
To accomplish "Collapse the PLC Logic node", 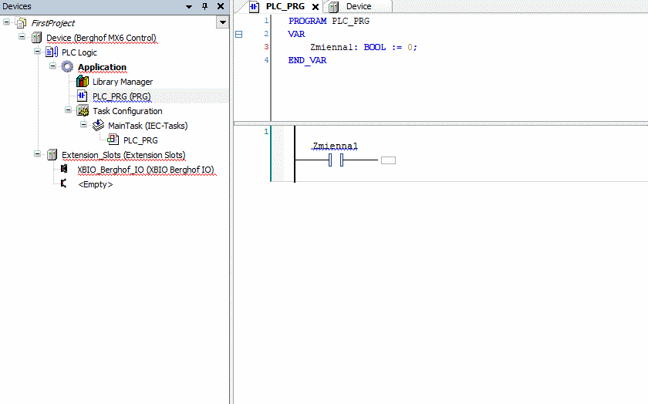I will (x=37, y=51).
